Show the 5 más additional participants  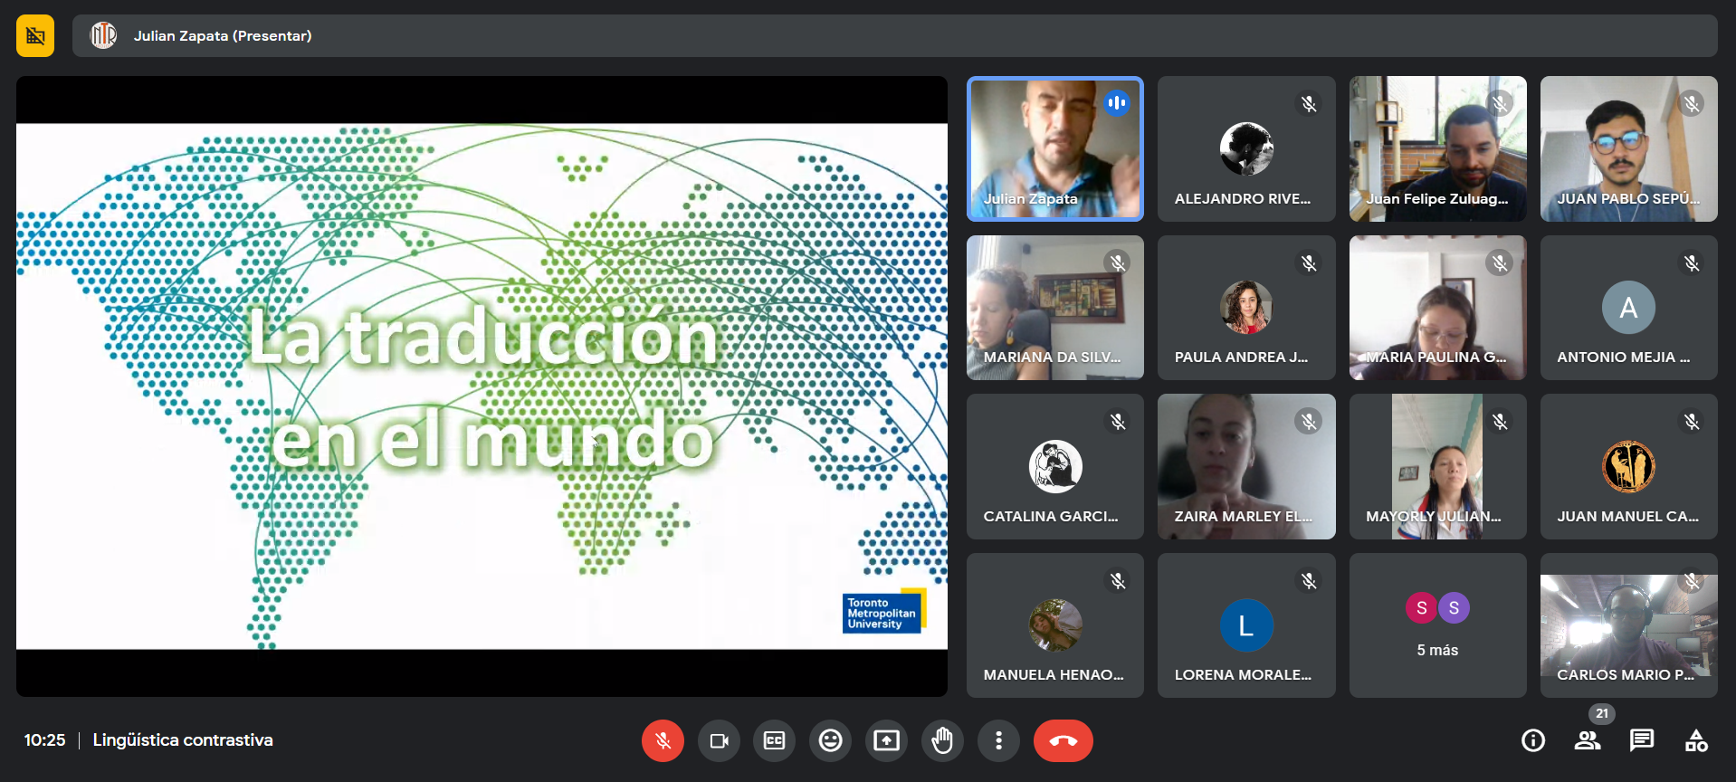1437,625
